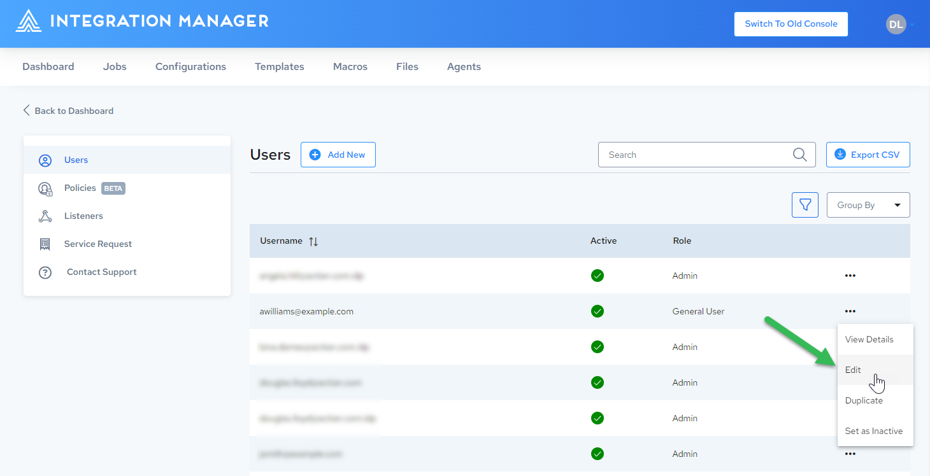Click awilliams@example.com username cell
The width and height of the screenshot is (930, 476).
tap(306, 312)
